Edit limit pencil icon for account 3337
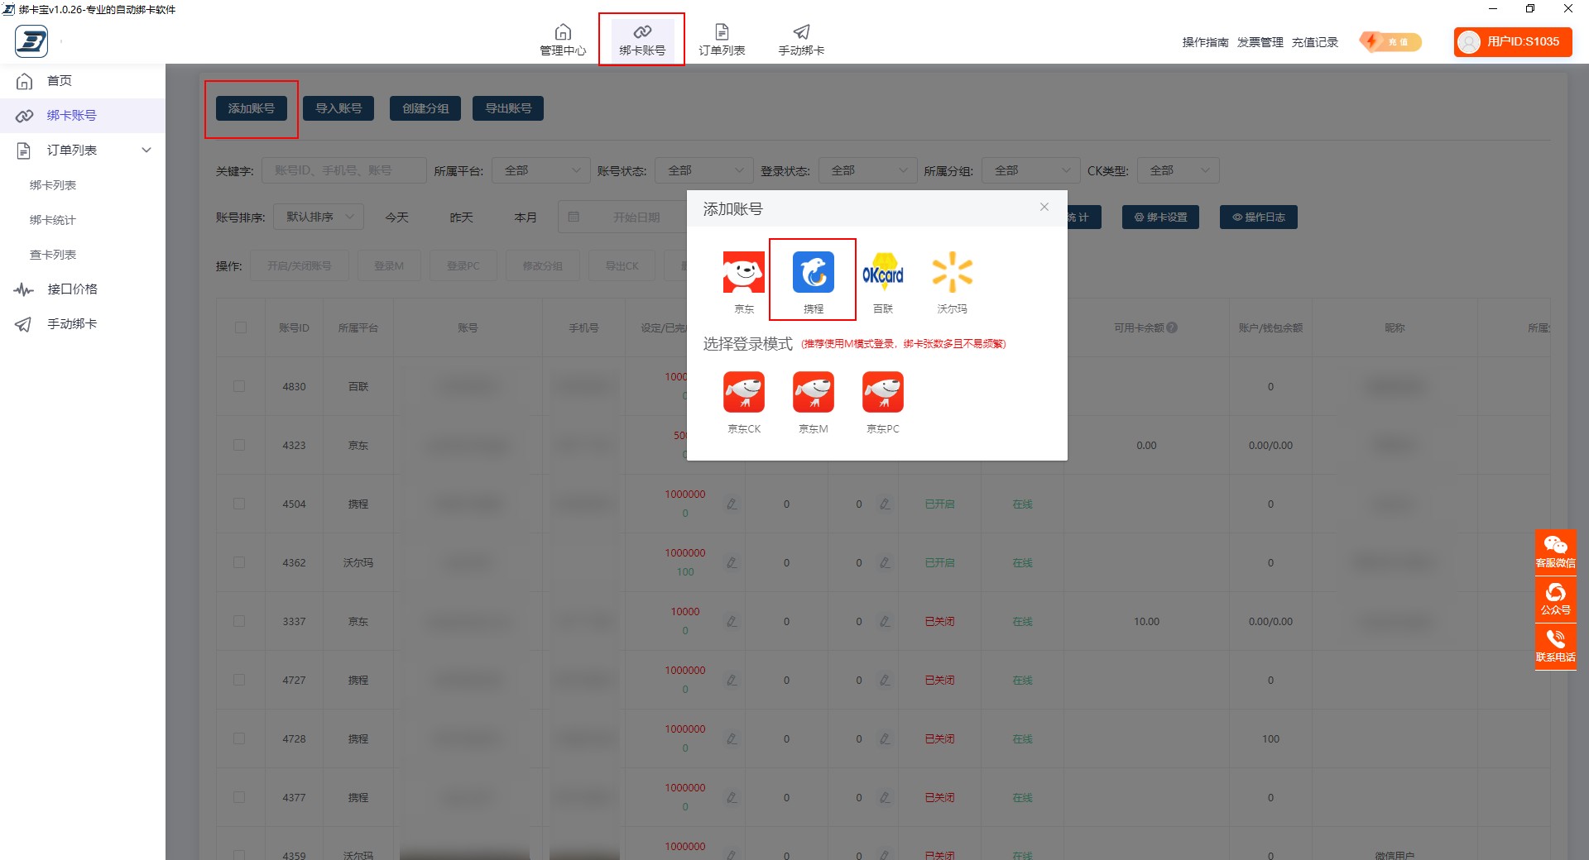Viewport: 1589px width, 860px height. point(732,621)
